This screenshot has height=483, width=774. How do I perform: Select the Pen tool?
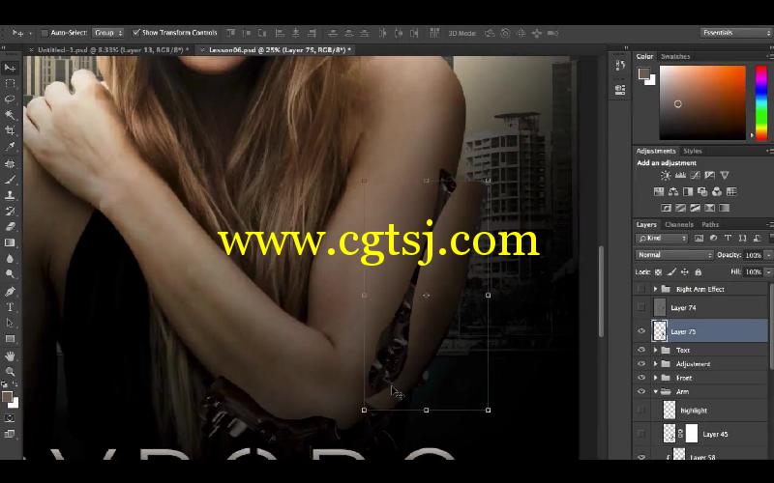point(10,292)
